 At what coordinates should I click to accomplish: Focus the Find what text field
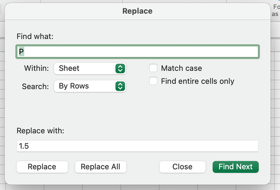point(138,51)
